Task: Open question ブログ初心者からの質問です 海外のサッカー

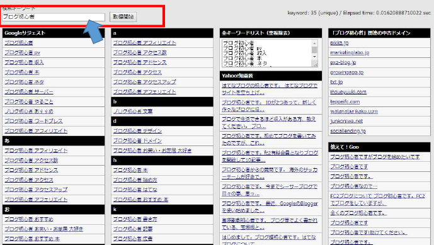Action: [x=270, y=173]
